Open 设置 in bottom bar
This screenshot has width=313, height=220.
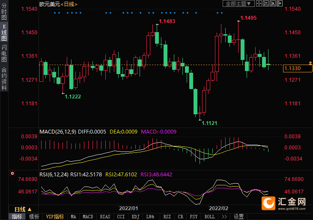coord(238,217)
